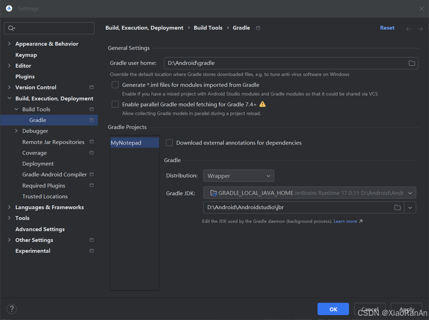Open the folder browser for Gradle user home
Screen dimensions: 429x320
[x=411, y=63]
